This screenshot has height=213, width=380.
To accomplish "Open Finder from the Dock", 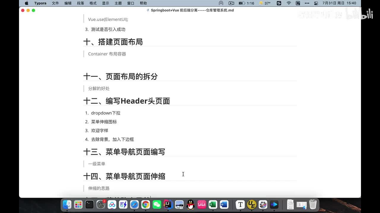I will [67, 204].
